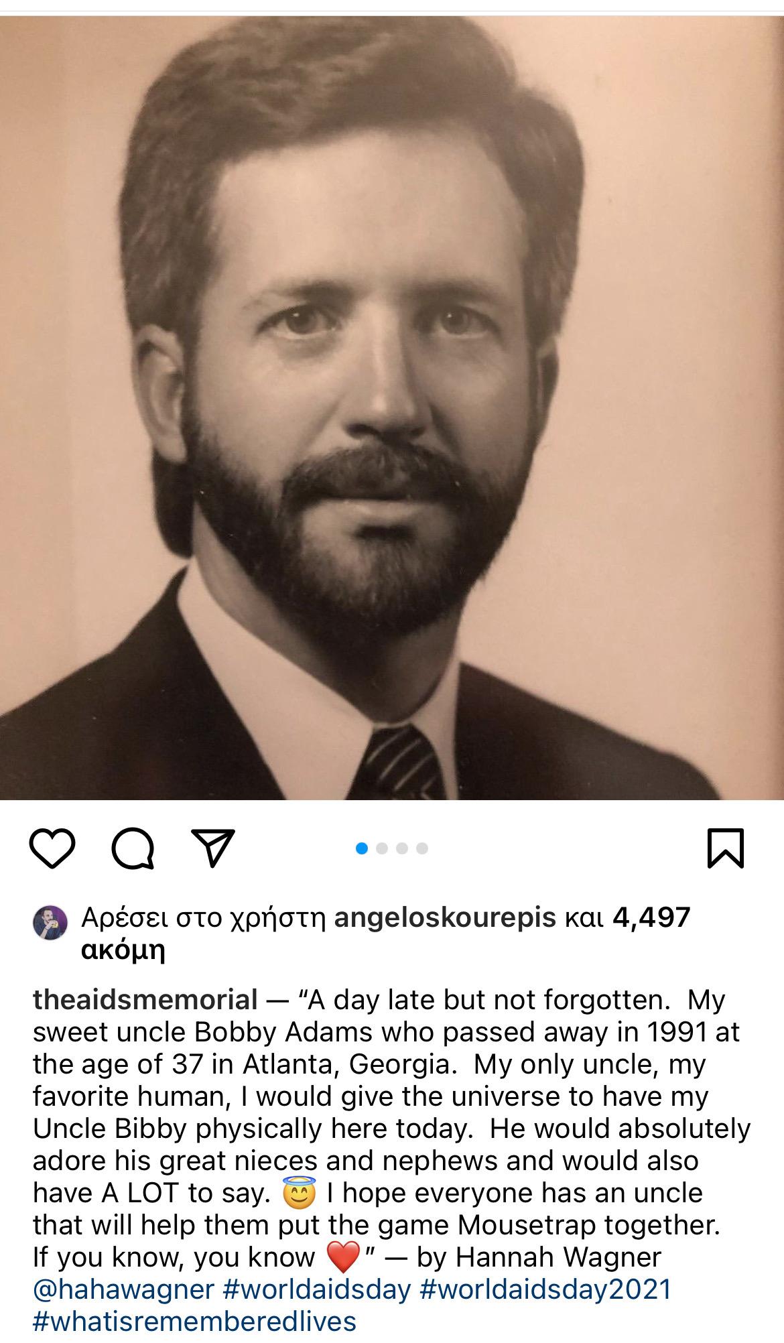Viewport: 784px width, 1343px height.
Task: Tap the heart icon to like post
Action: point(52,849)
